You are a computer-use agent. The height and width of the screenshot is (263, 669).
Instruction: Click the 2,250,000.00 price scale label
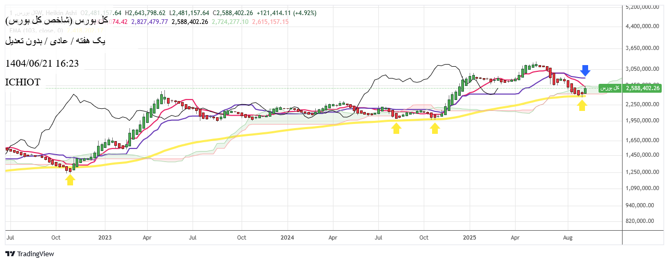pyautogui.click(x=643, y=104)
